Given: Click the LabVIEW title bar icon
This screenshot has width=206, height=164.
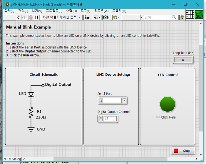Looking at the screenshot, I should point(7,4).
